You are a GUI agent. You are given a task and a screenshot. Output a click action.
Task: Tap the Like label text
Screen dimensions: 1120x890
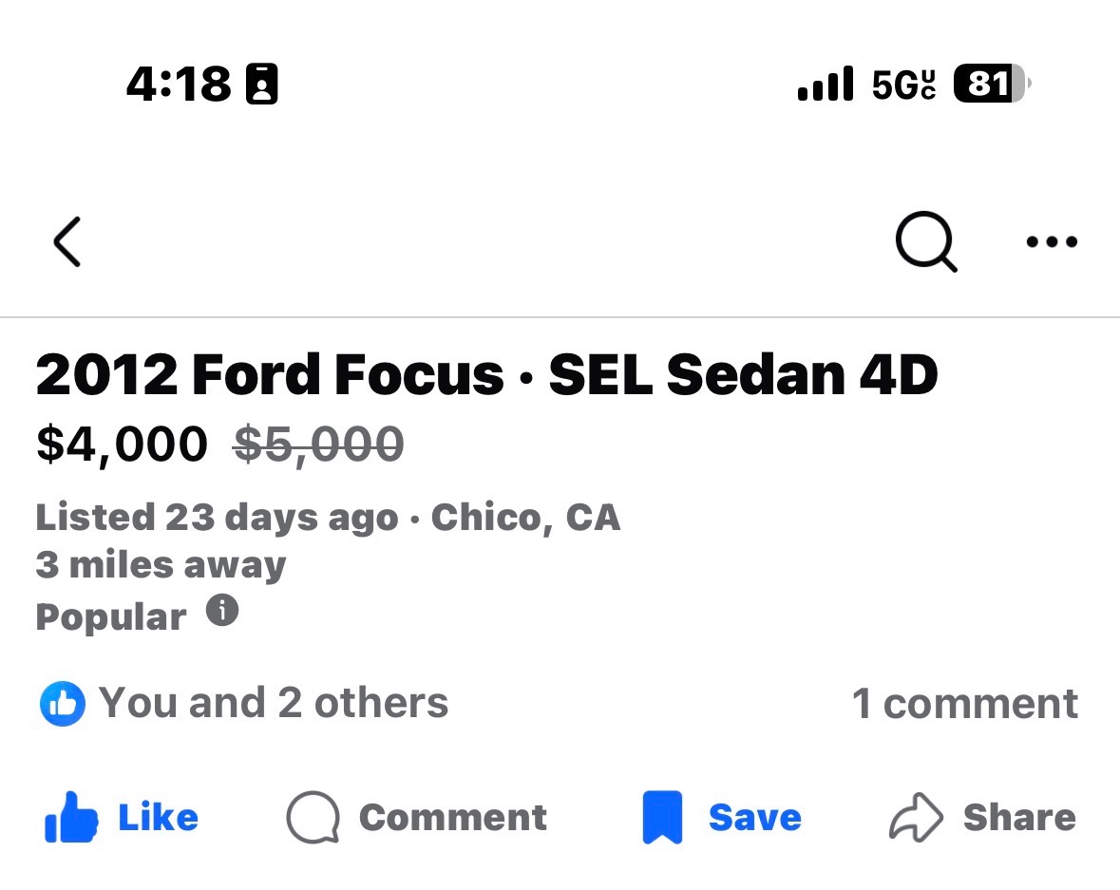[x=158, y=818]
